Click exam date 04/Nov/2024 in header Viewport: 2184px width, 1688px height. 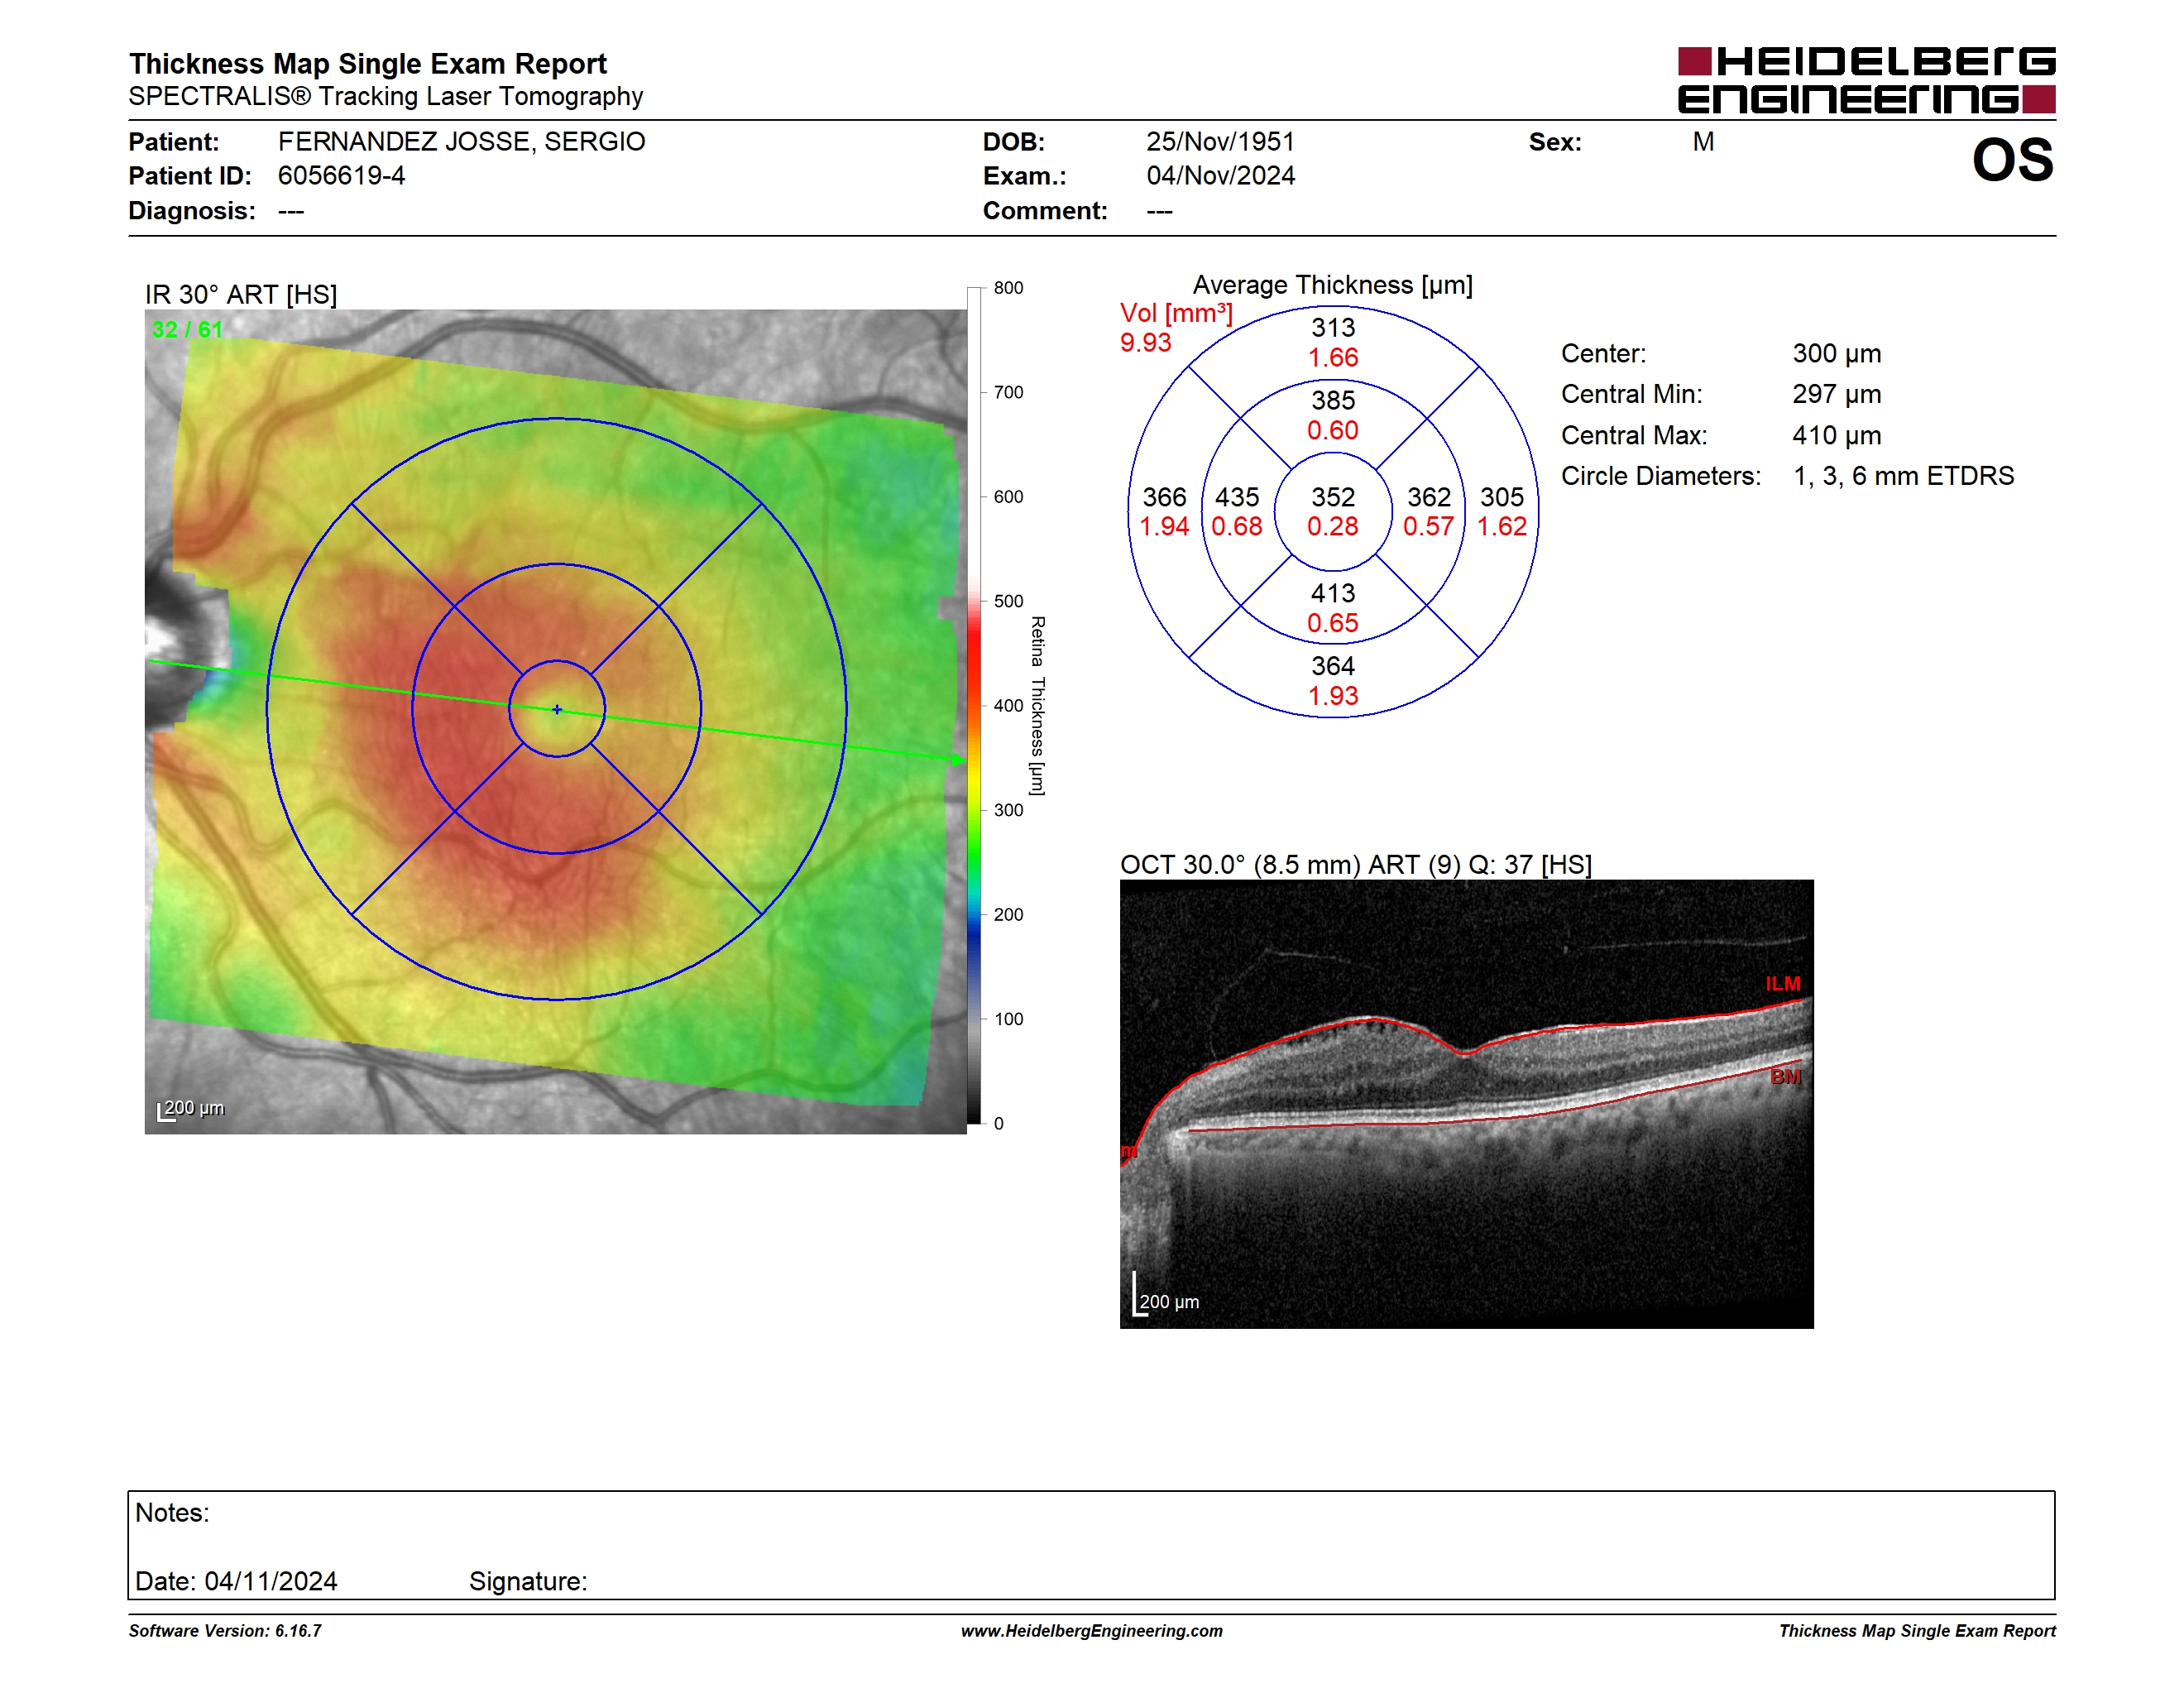pos(1220,175)
